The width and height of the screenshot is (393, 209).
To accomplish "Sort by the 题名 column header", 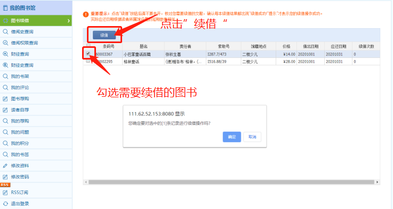I will click(x=143, y=46).
